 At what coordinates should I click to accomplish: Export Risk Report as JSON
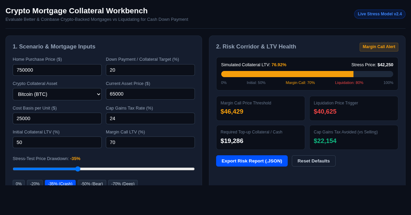click(252, 161)
